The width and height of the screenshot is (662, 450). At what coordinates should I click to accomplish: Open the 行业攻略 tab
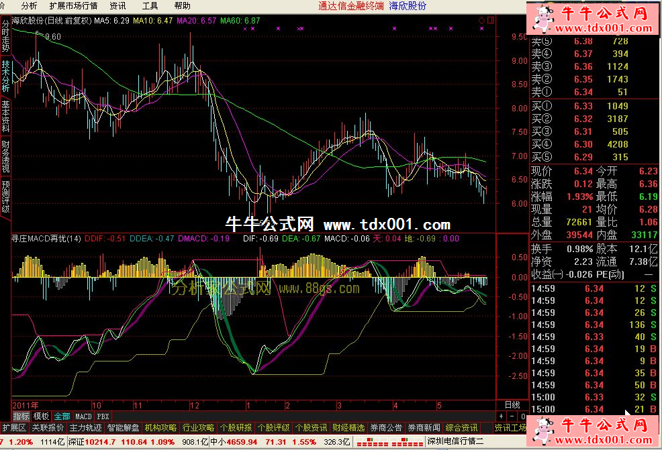pos(198,428)
